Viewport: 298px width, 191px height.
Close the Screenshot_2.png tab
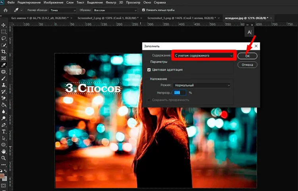141,18
